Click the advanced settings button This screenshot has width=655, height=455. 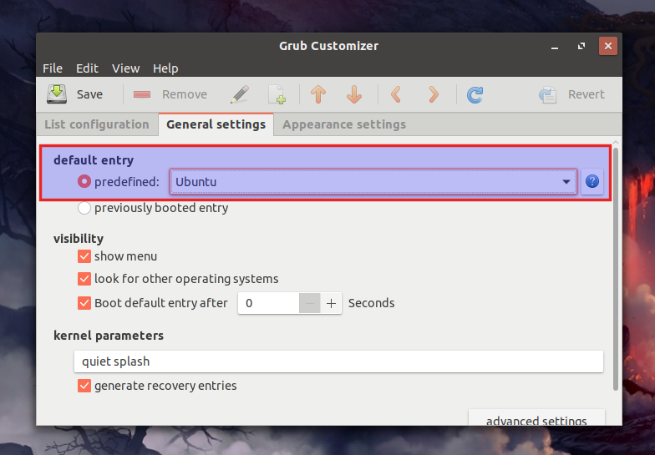click(536, 419)
